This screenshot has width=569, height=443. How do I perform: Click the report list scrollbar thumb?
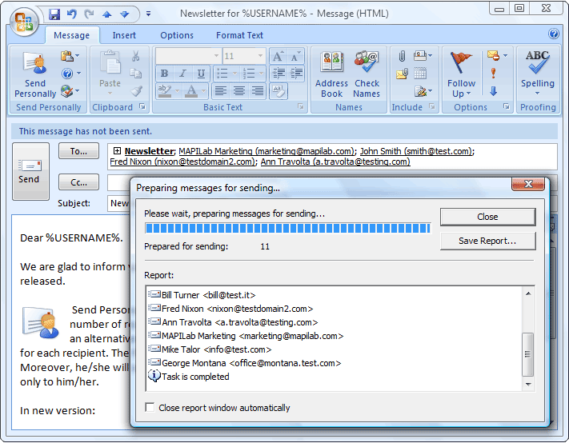[527, 354]
